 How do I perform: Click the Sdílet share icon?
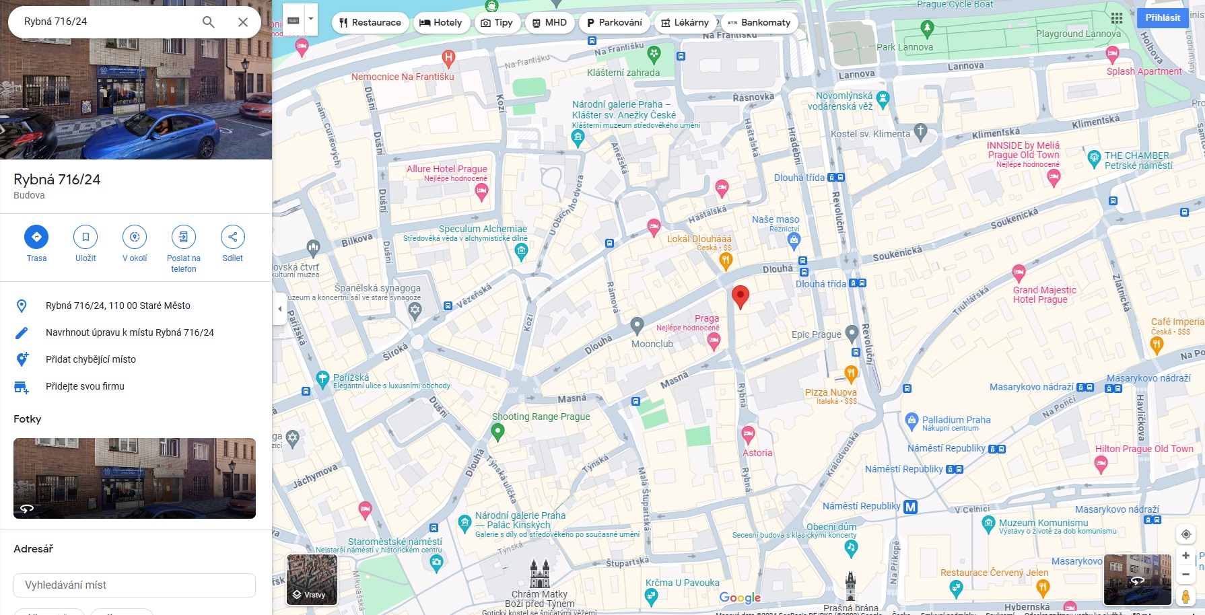[233, 237]
